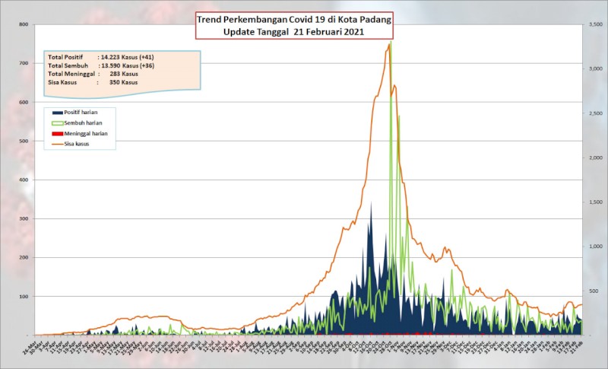Click the Sembuh harian legend label

[83, 123]
